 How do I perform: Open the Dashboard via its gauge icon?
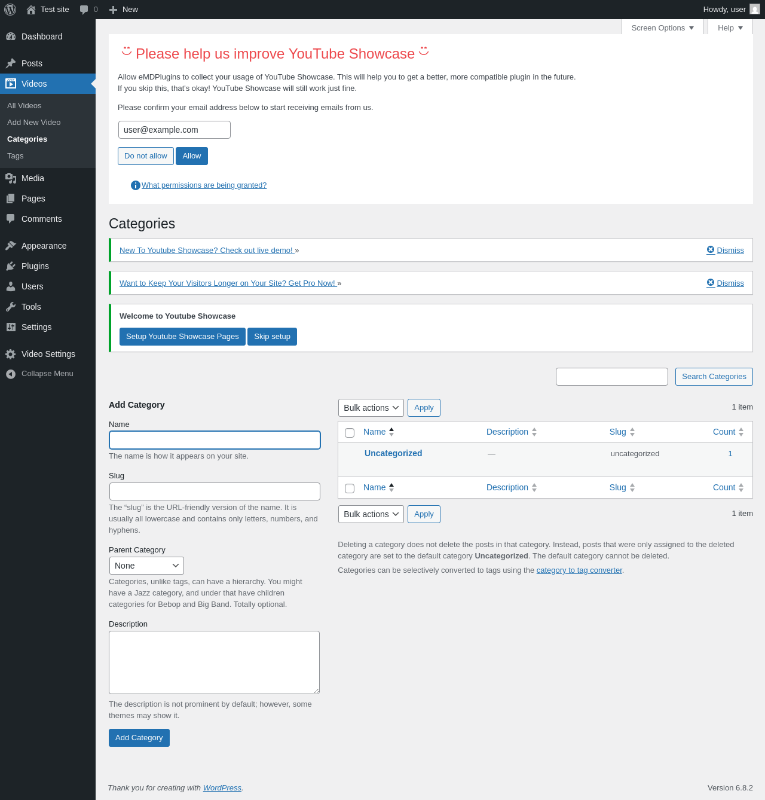[x=11, y=36]
